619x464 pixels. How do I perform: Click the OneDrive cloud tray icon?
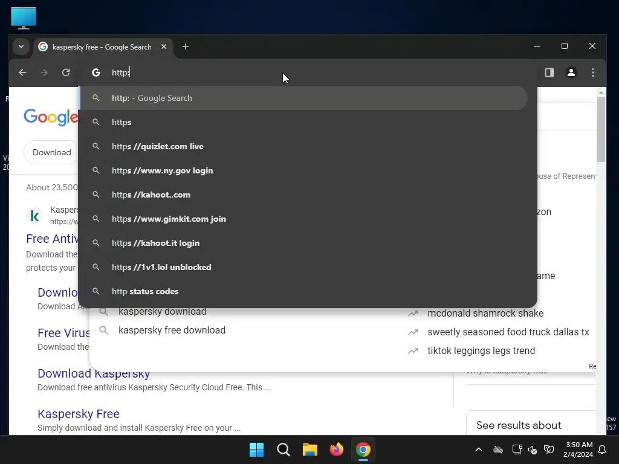498,449
